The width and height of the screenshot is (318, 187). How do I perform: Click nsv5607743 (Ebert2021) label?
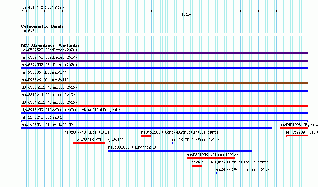pyautogui.click(x=88, y=132)
